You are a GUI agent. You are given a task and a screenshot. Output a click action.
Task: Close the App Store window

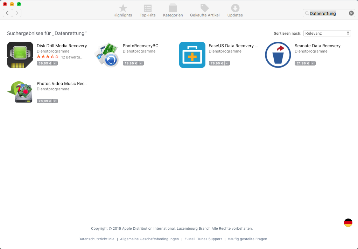click(5, 4)
